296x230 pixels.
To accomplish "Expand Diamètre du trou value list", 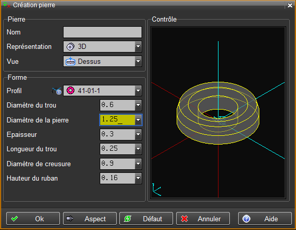I will pyautogui.click(x=138, y=105).
